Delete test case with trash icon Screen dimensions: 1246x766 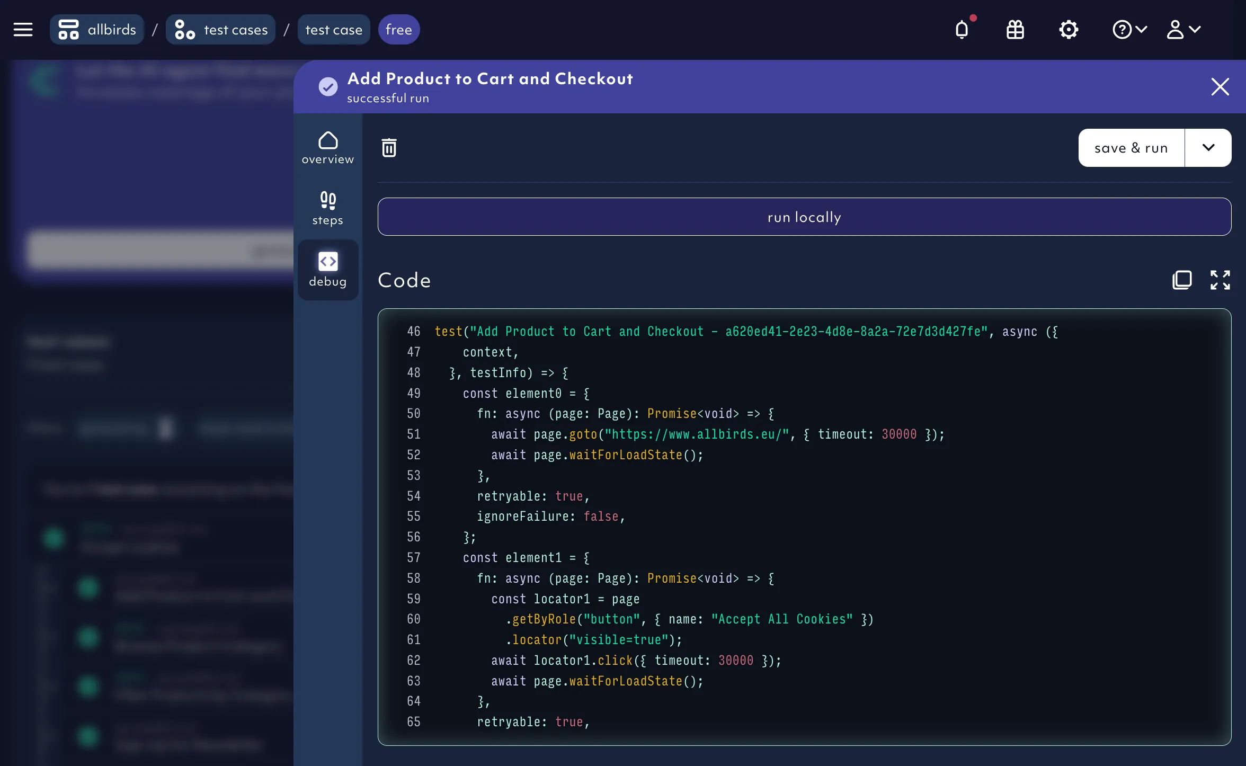click(x=389, y=148)
